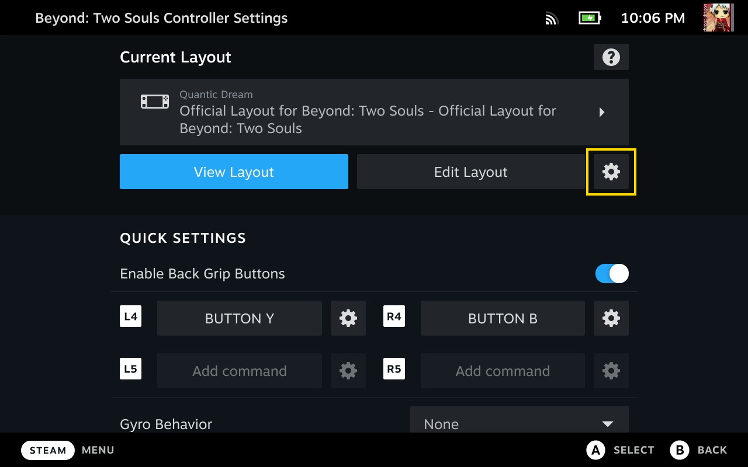748x467 pixels.
Task: Open the user profile avatar
Action: pos(718,18)
